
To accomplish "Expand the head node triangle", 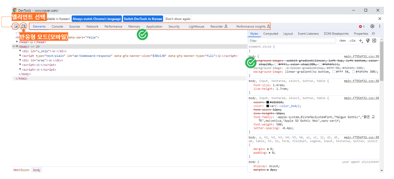I will 17,42.
